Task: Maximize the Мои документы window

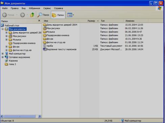Action: [x=156, y=3]
